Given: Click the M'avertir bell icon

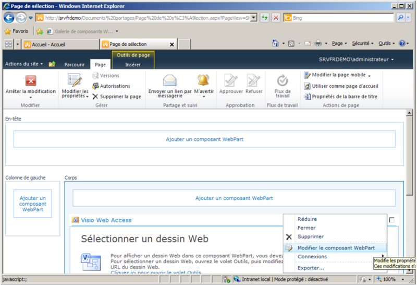Looking at the screenshot, I should point(203,80).
